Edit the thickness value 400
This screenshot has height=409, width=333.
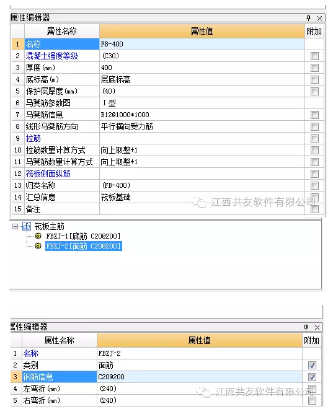point(202,68)
